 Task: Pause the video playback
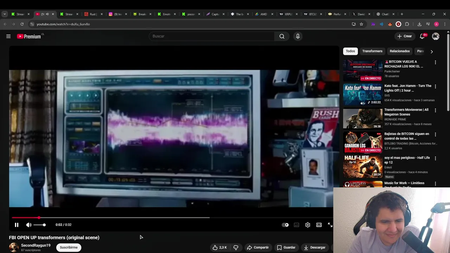point(17,225)
